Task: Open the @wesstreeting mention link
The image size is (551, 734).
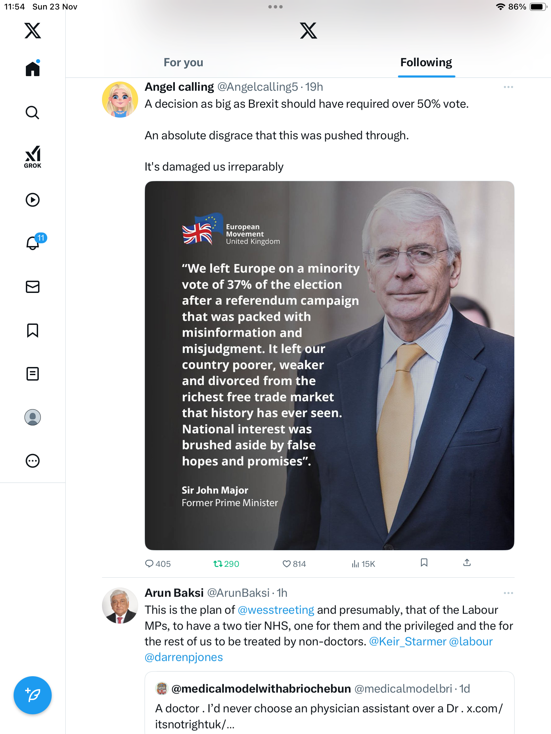Action: coord(276,610)
